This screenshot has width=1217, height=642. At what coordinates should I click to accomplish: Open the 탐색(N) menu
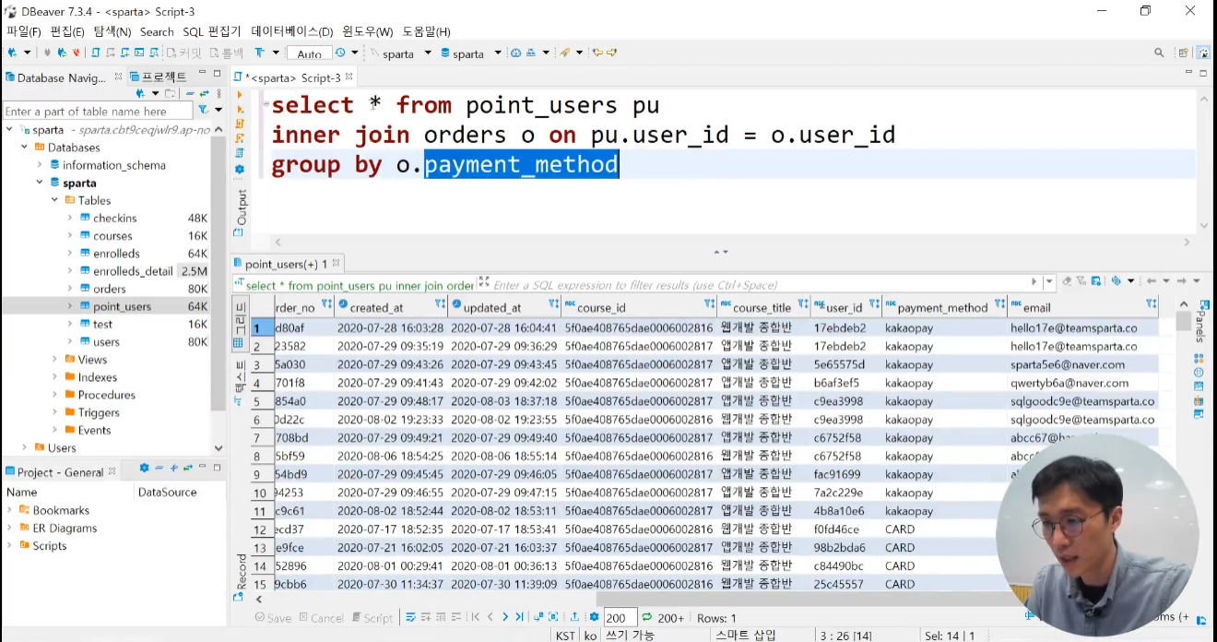coord(112,31)
